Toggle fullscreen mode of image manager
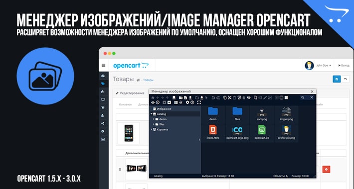354x189 pixels. (x=199, y=102)
